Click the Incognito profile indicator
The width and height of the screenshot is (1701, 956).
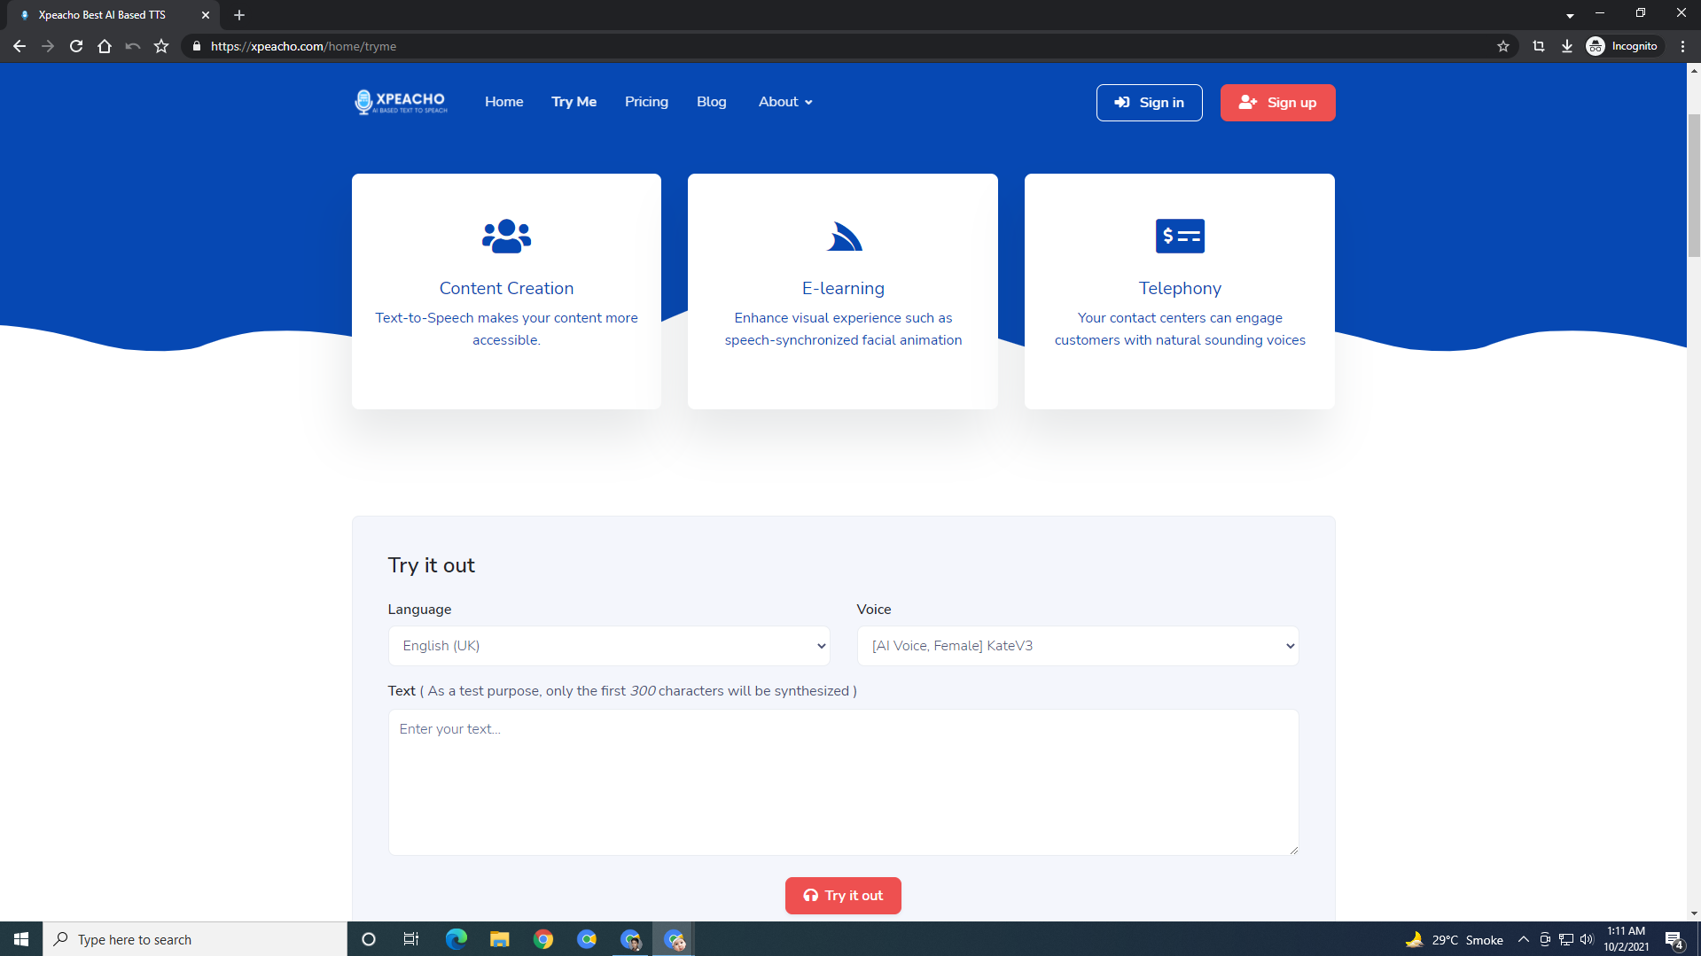1623,46
